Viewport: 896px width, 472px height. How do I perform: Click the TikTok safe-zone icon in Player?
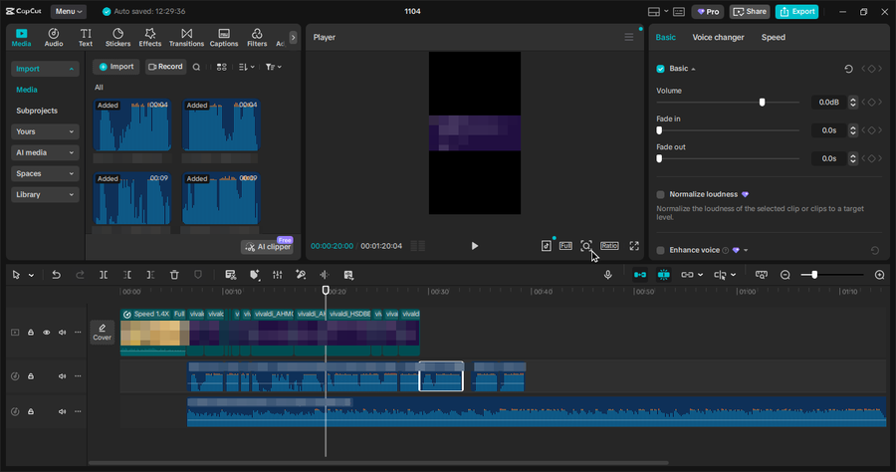pos(547,246)
